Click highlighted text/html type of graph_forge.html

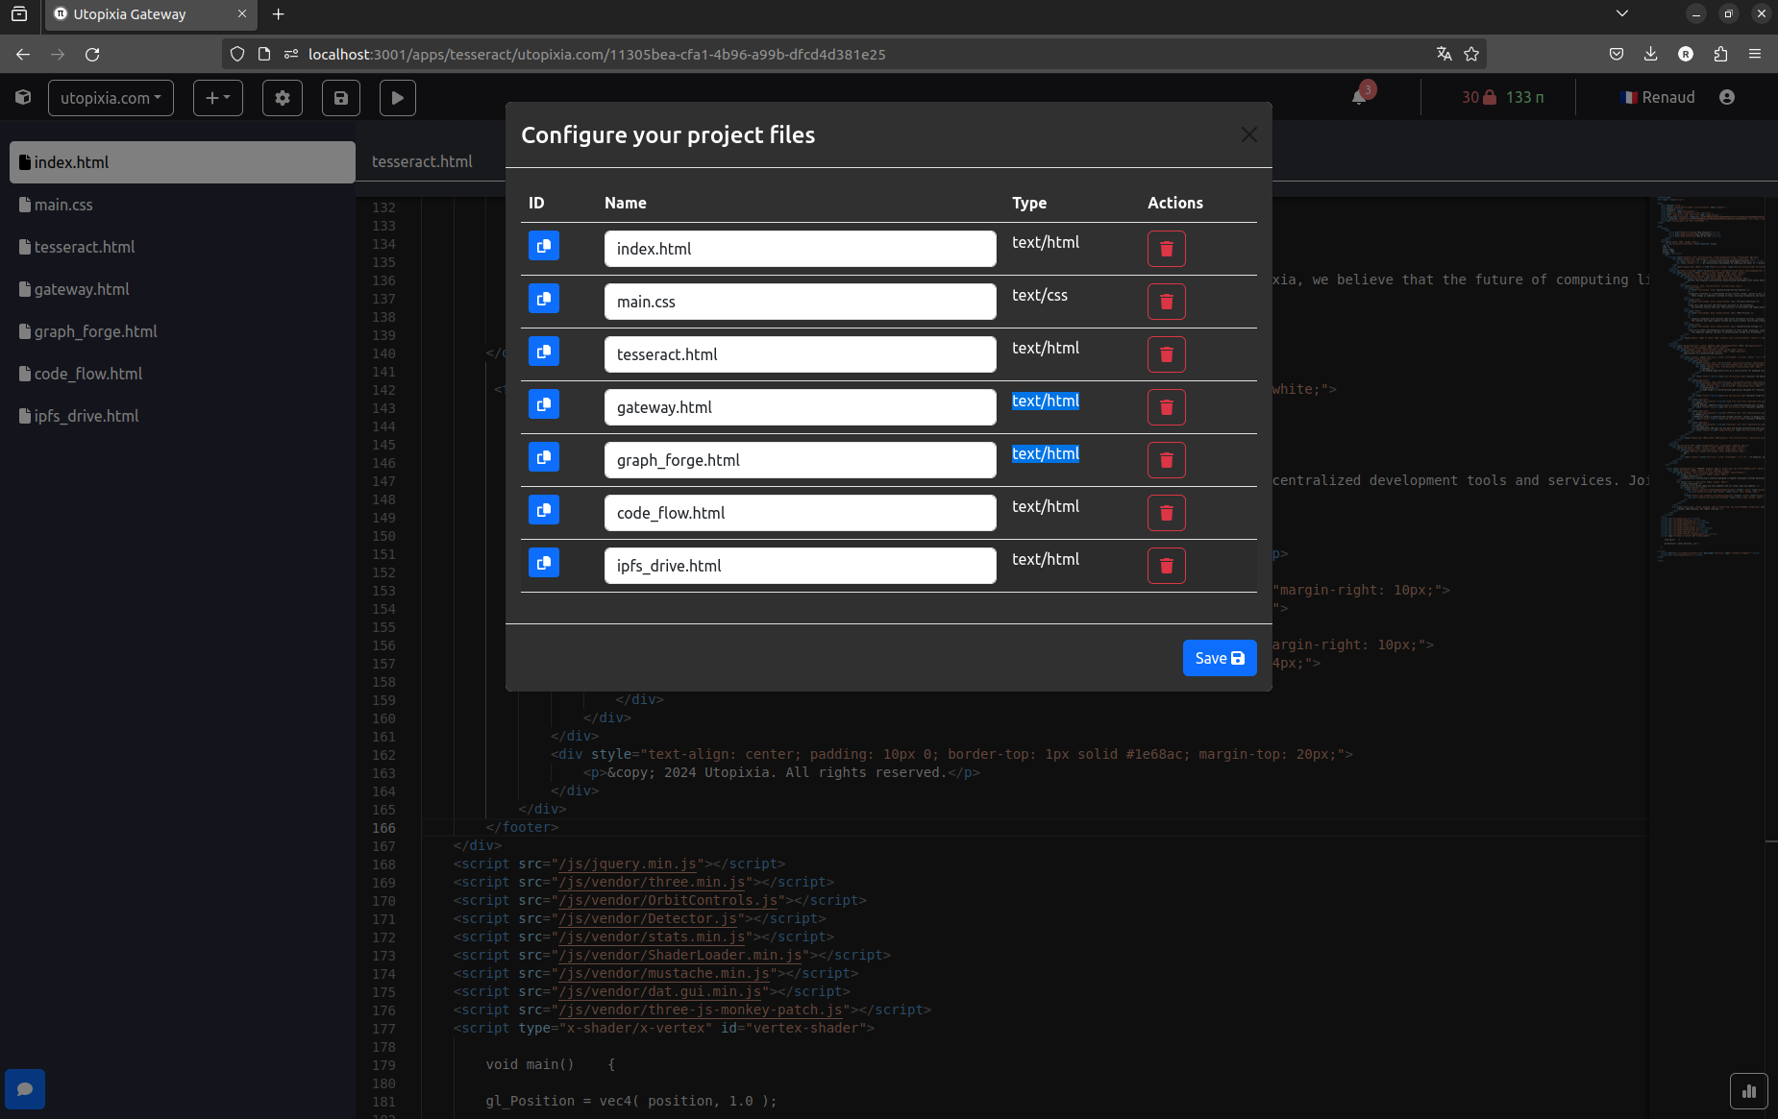point(1046,453)
